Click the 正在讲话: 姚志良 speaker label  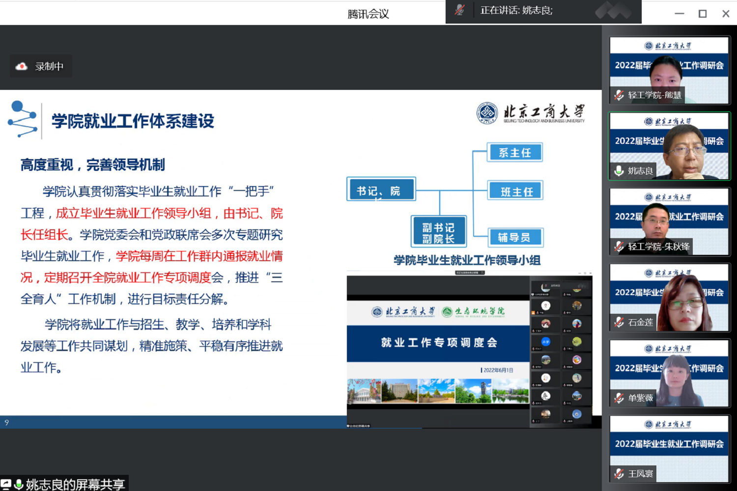[x=516, y=10]
